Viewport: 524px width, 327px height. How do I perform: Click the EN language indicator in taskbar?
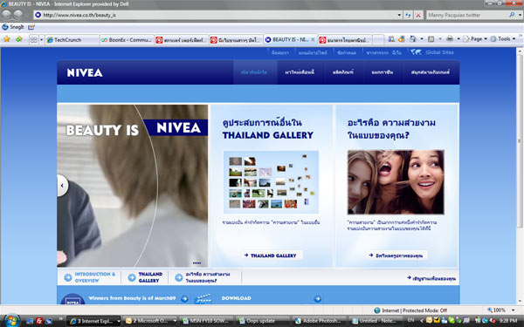(410, 320)
